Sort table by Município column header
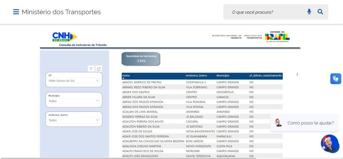 pos(223,76)
